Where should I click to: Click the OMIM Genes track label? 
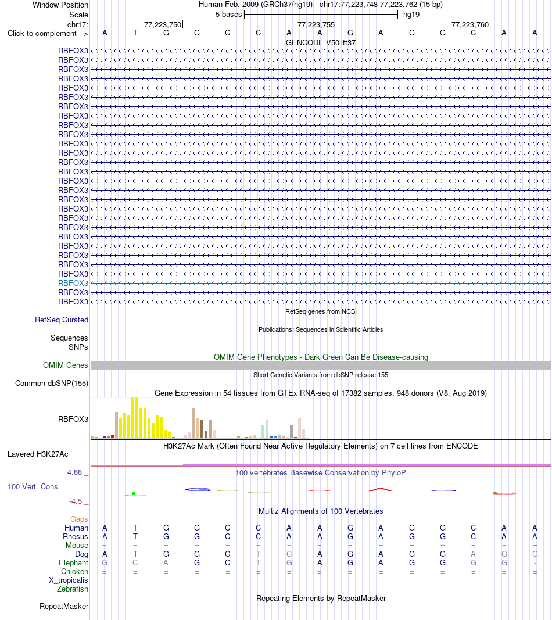point(65,365)
